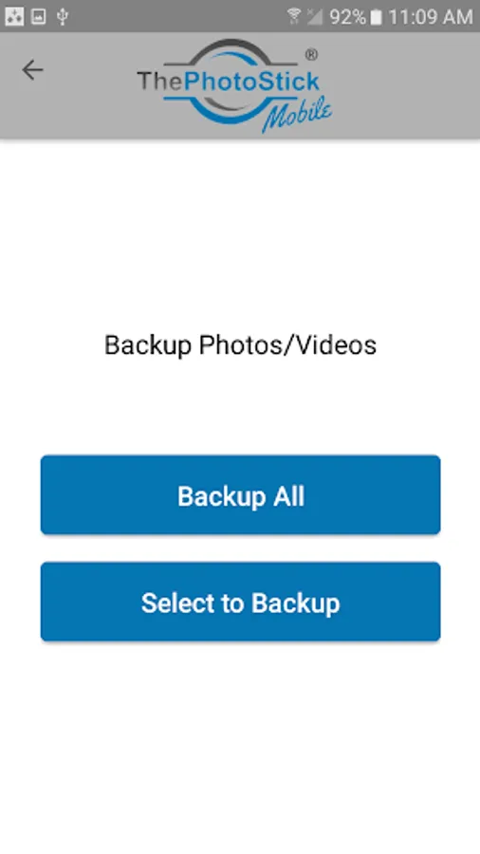Choose Select to Backup button
Image resolution: width=480 pixels, height=854 pixels.
[241, 602]
